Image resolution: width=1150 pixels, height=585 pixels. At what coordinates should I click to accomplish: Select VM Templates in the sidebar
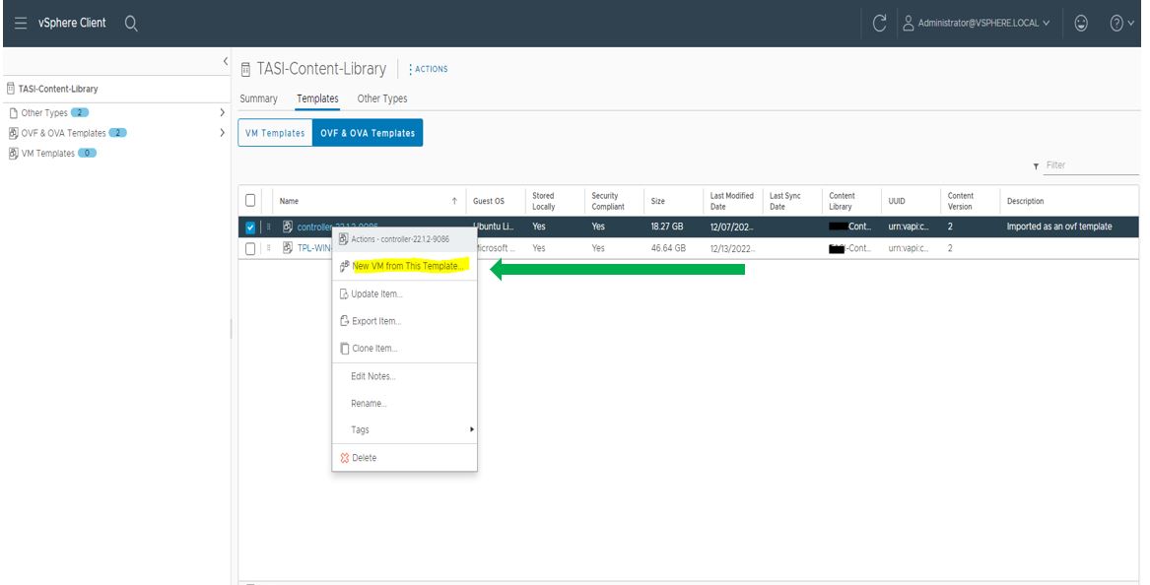(x=47, y=154)
